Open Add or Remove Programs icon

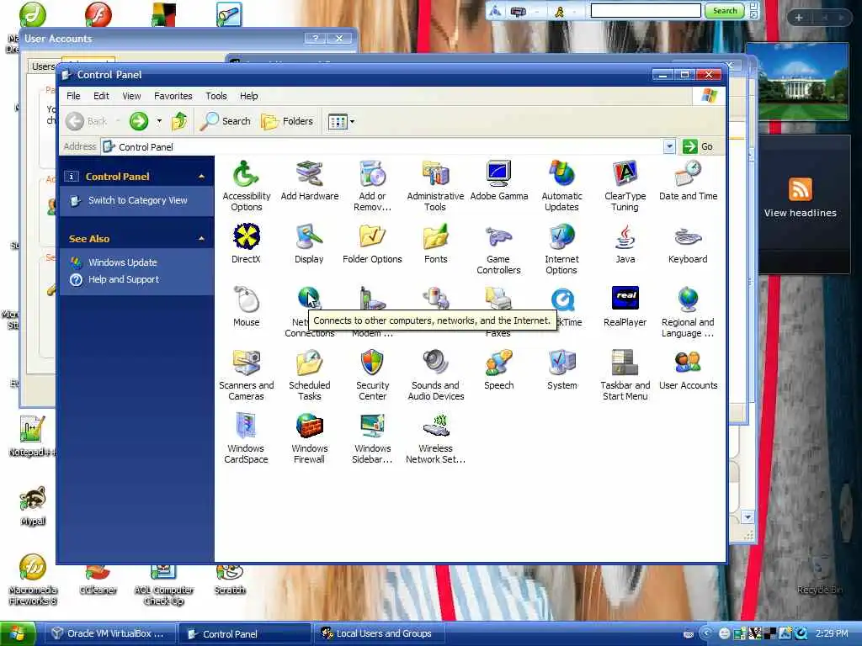coord(372,186)
